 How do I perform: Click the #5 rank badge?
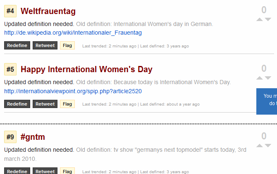(10, 69)
